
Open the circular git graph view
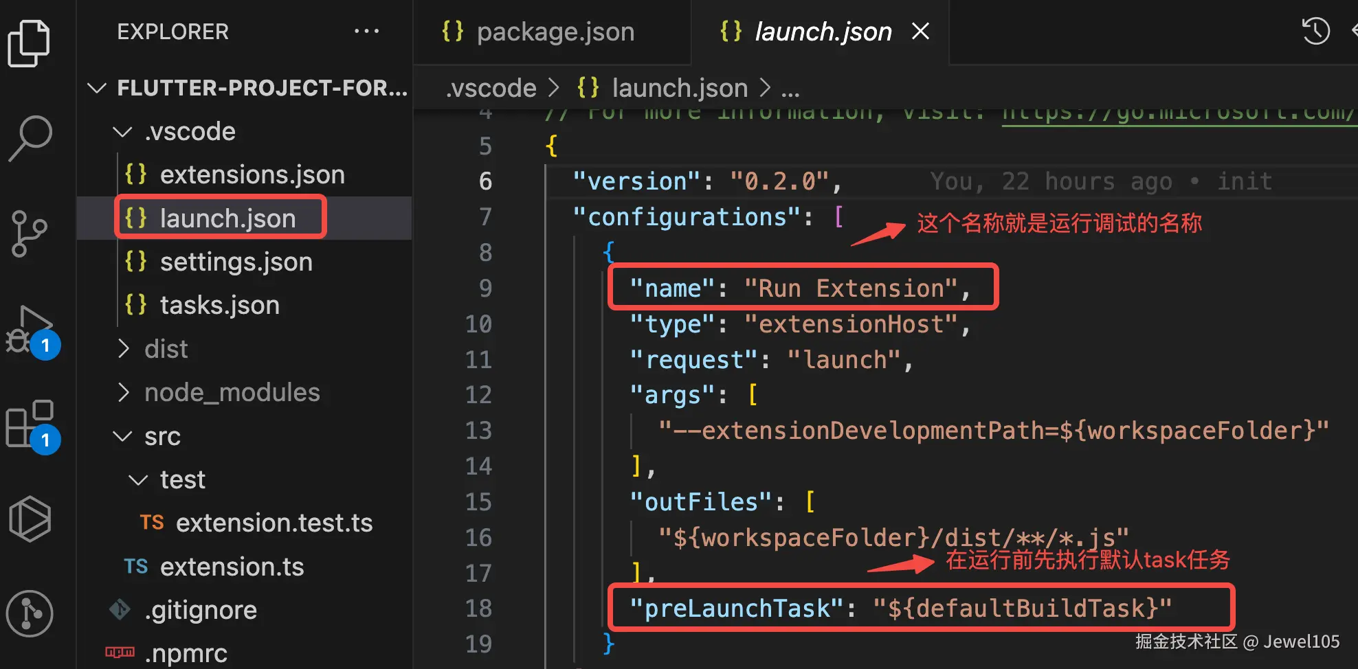tap(30, 613)
